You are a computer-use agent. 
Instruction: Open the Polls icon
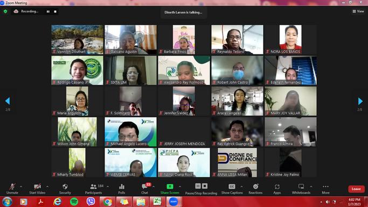point(122,187)
